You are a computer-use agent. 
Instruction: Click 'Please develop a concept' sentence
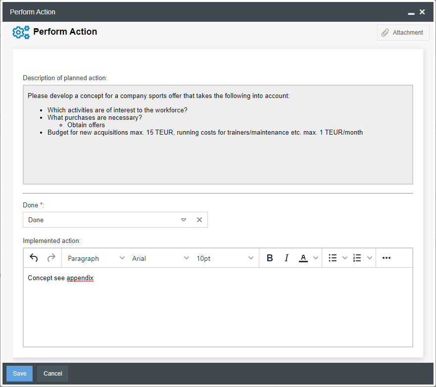click(158, 96)
